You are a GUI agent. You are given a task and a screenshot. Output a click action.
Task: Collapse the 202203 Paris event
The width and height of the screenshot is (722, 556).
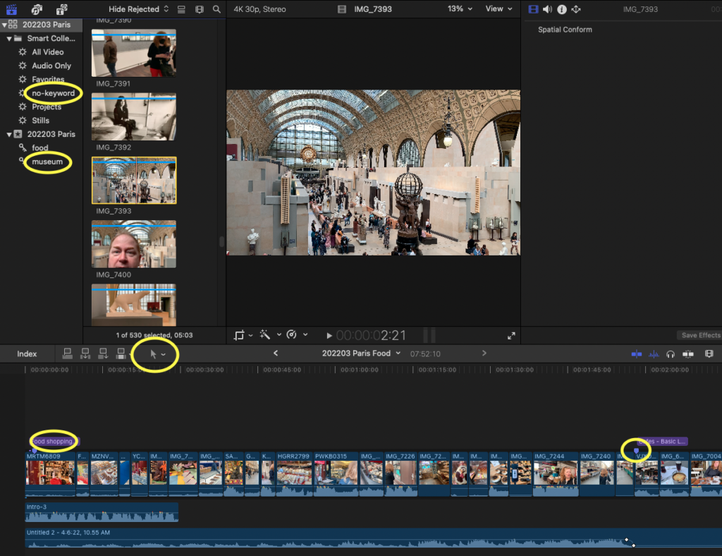click(8, 135)
